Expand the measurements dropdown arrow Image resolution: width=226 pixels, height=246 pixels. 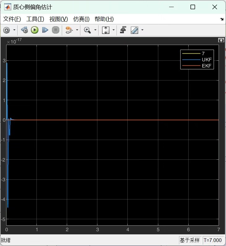coord(143,30)
